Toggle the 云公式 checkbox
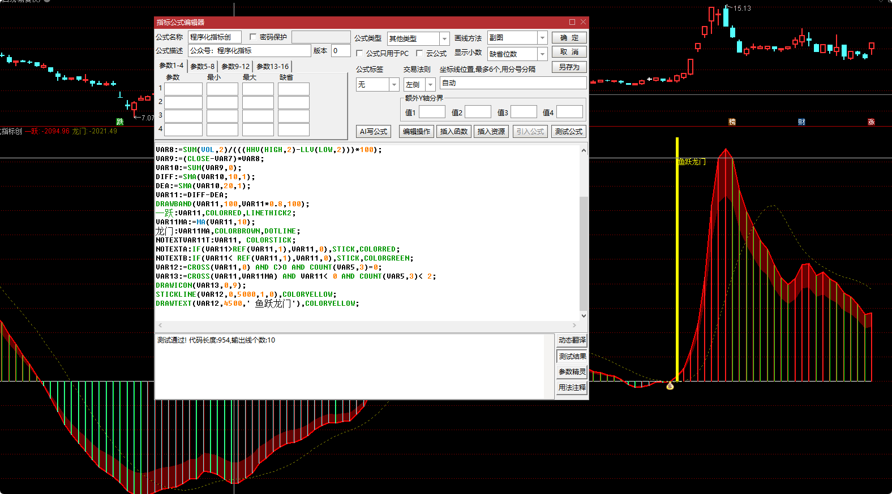 pyautogui.click(x=419, y=53)
